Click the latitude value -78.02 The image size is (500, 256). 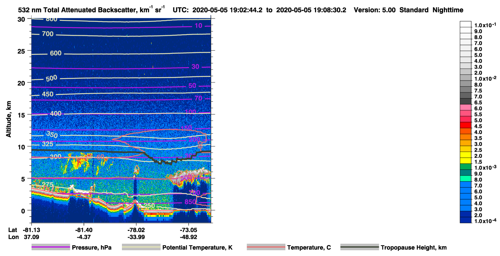coord(136,230)
